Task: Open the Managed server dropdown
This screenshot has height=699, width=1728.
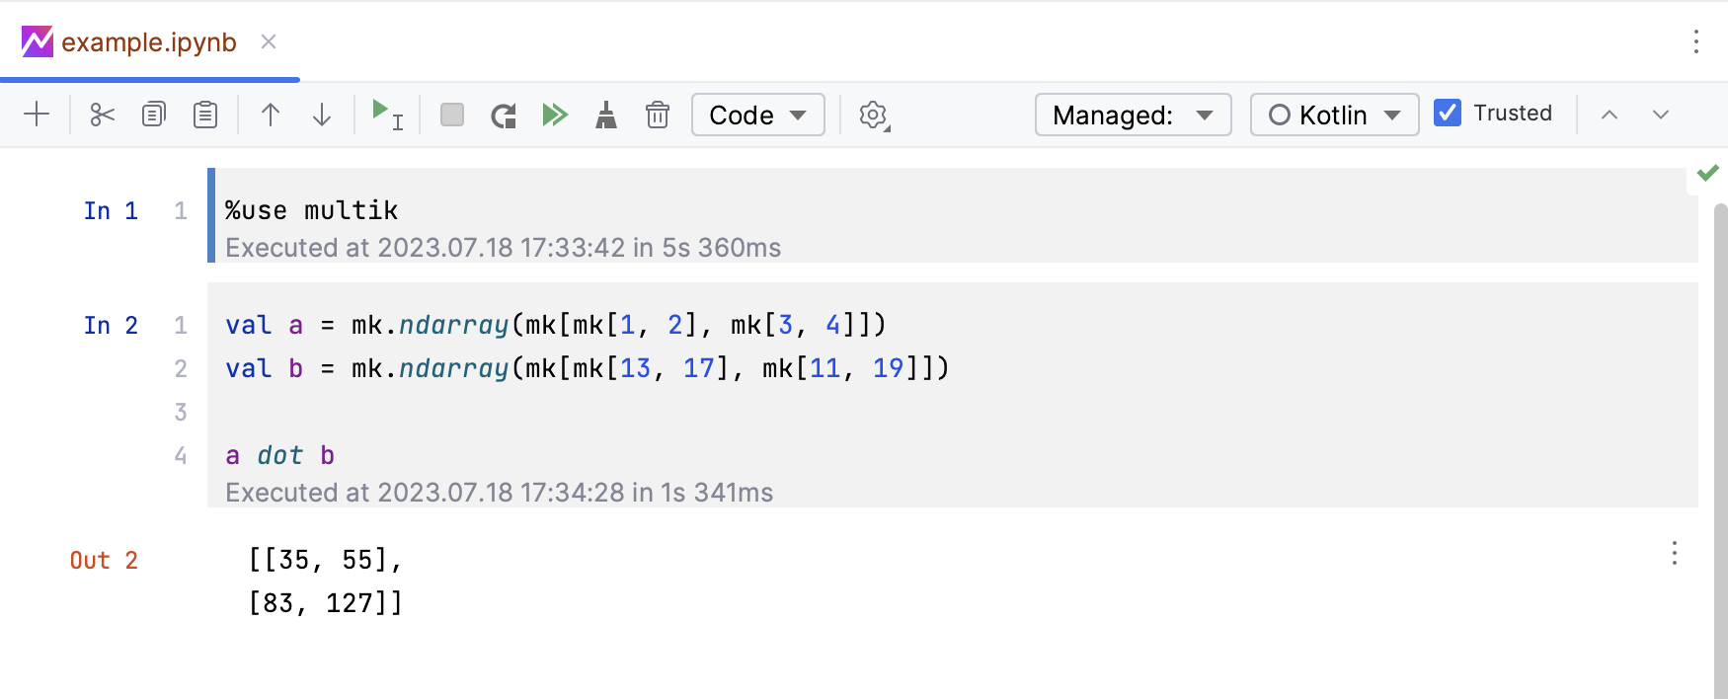Action: point(1134,115)
